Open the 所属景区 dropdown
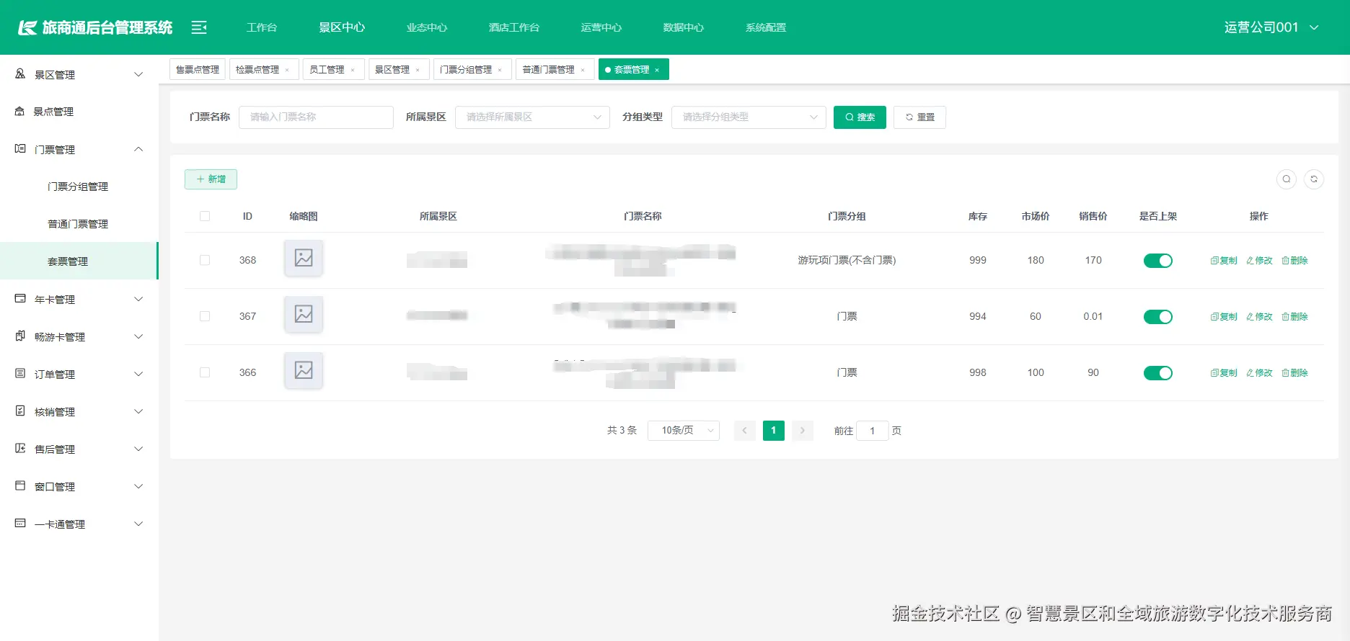 point(532,117)
